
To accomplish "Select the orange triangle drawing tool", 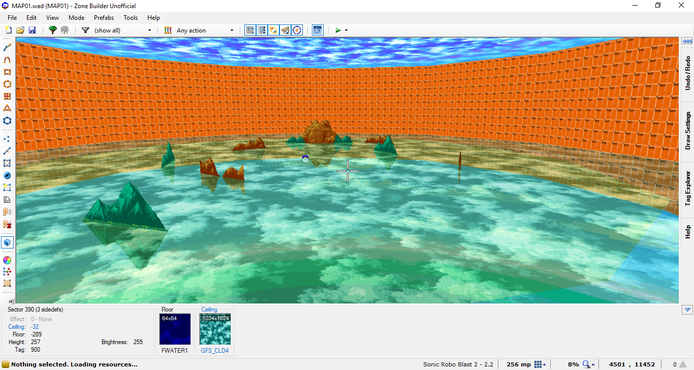I will 7,109.
